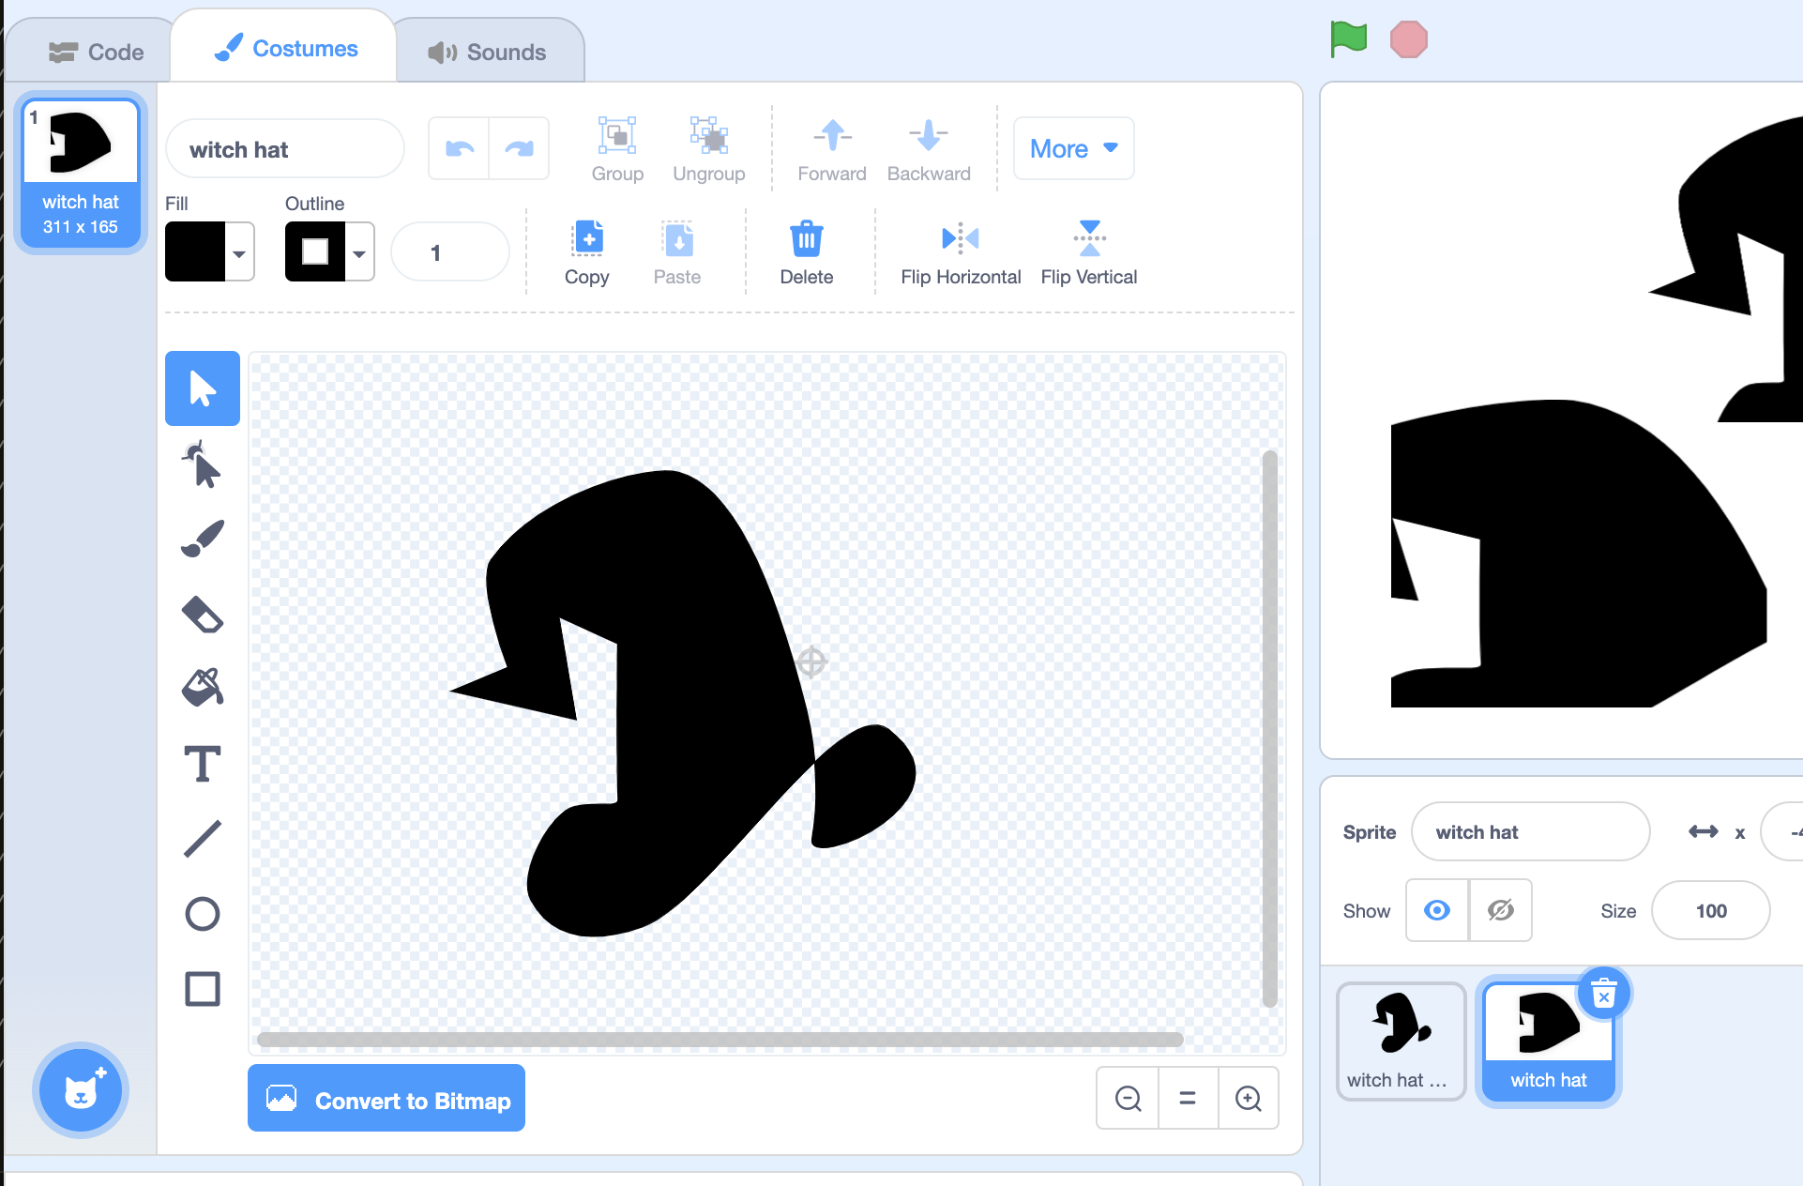Image resolution: width=1803 pixels, height=1186 pixels.
Task: Select the Brush tool
Action: click(203, 539)
